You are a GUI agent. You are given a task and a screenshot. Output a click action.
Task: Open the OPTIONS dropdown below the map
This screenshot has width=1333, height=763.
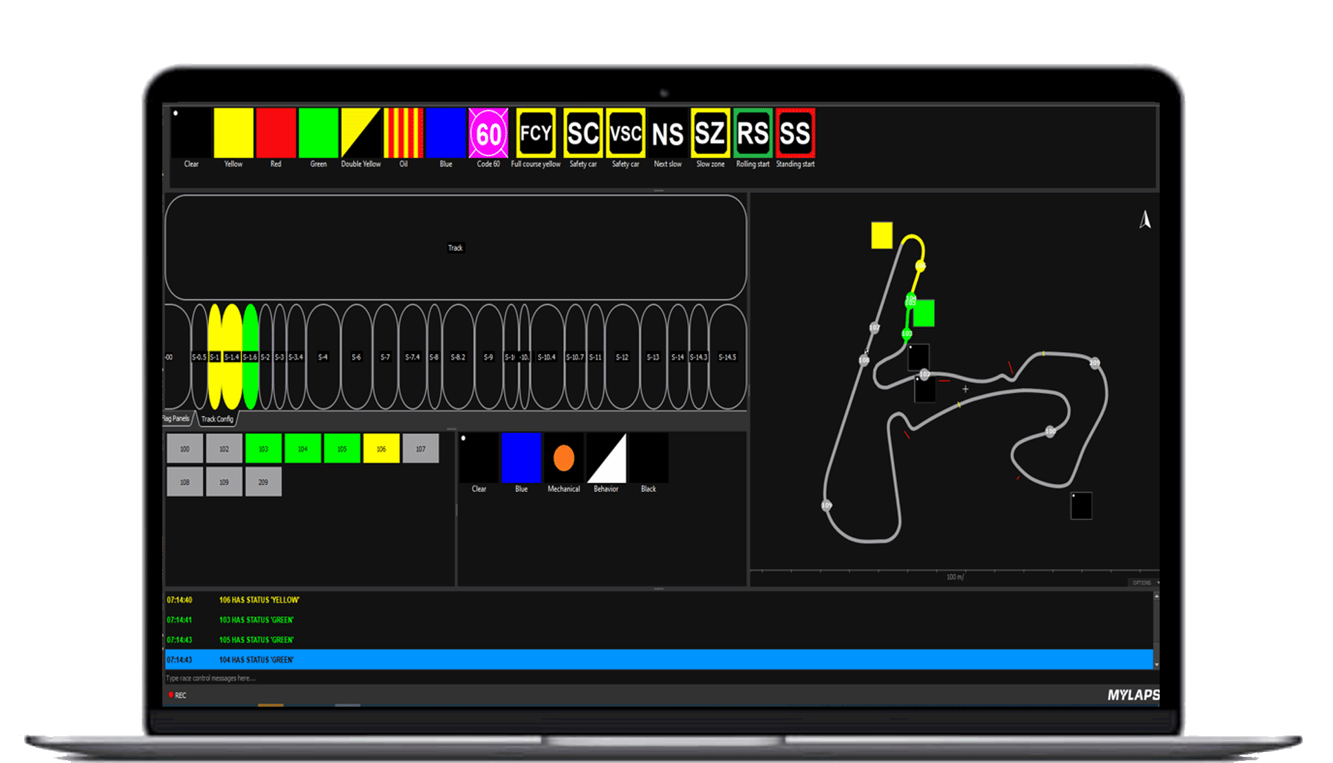point(1143,582)
